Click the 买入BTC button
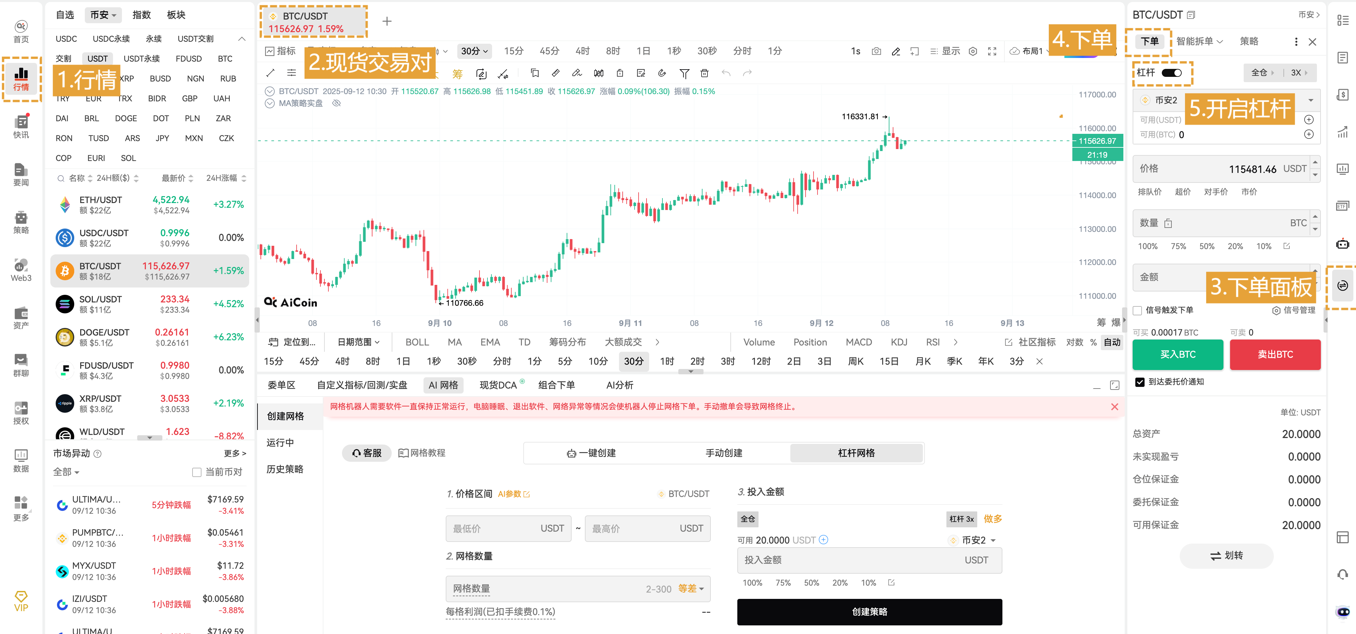The width and height of the screenshot is (1356, 634). (x=1177, y=355)
